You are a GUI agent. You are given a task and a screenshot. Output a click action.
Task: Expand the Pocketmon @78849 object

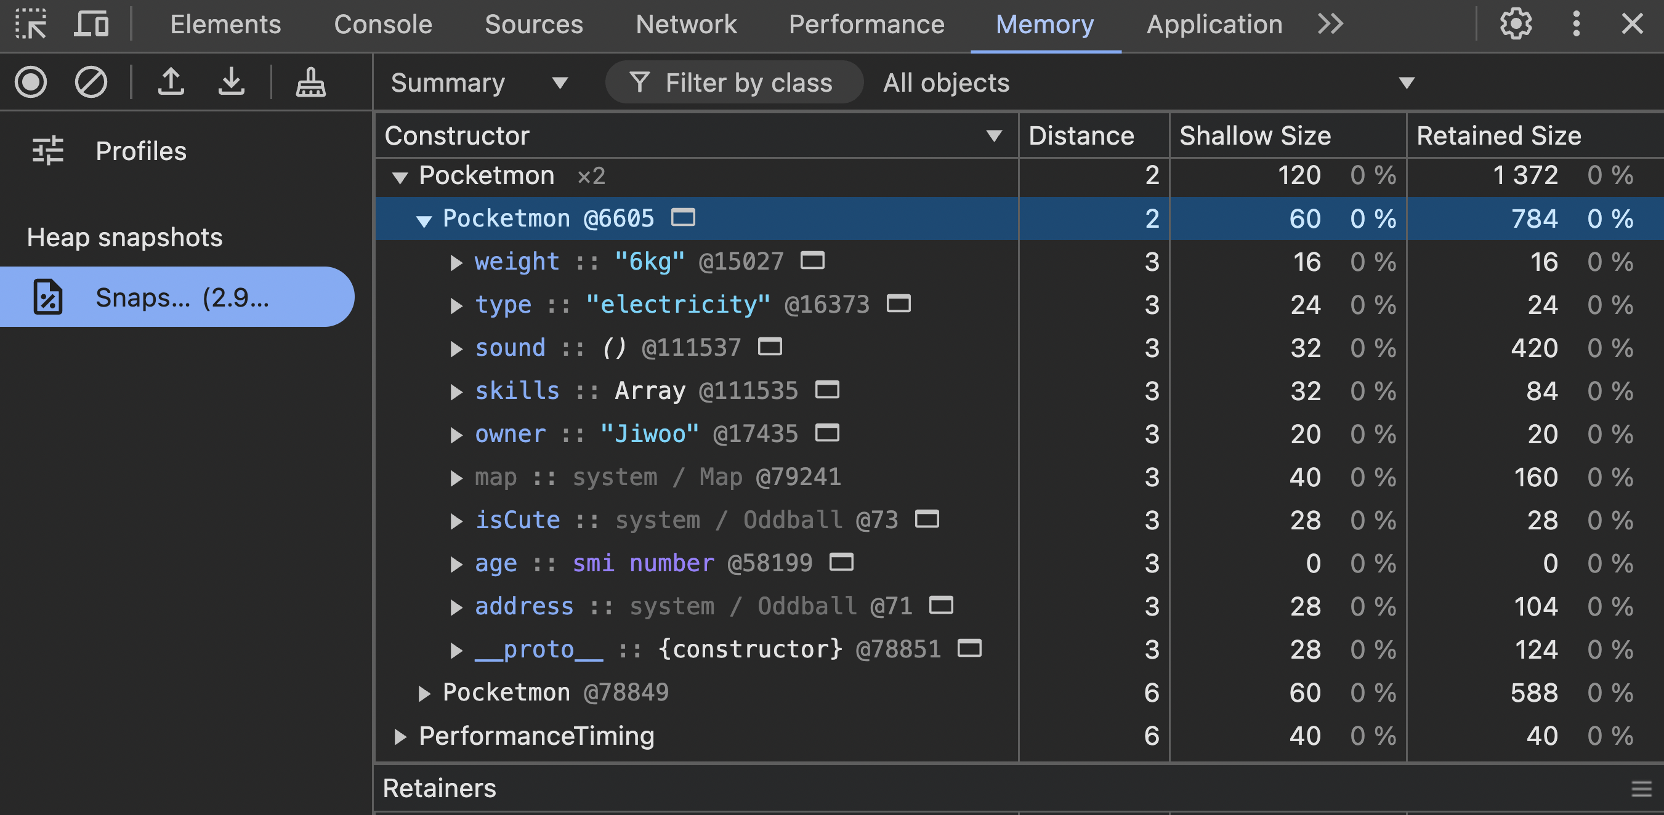424,693
